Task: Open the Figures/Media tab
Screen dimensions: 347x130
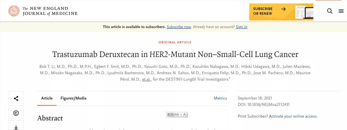Action: click(73, 98)
